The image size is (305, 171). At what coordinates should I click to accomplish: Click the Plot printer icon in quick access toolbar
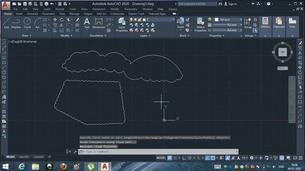coord(46,4)
